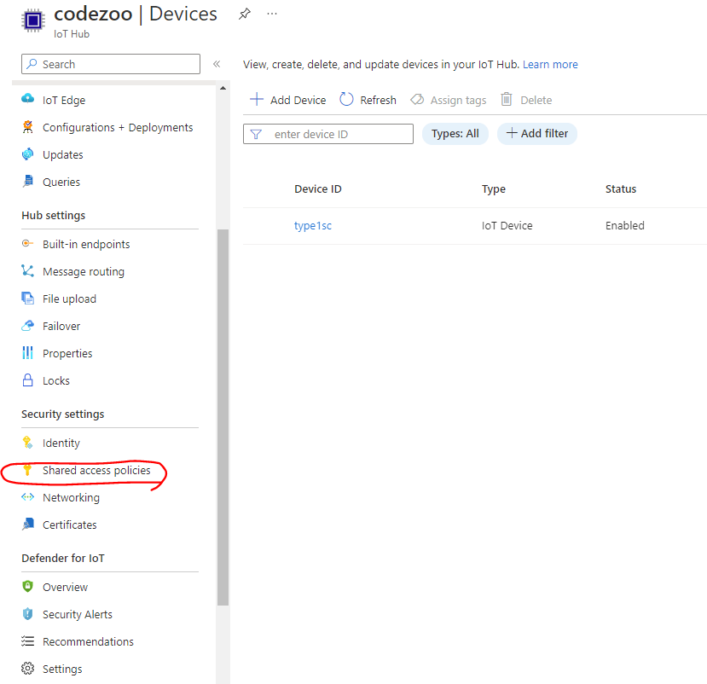Image resolution: width=707 pixels, height=684 pixels.
Task: Pin the codezoo Devices blade
Action: coord(245,14)
